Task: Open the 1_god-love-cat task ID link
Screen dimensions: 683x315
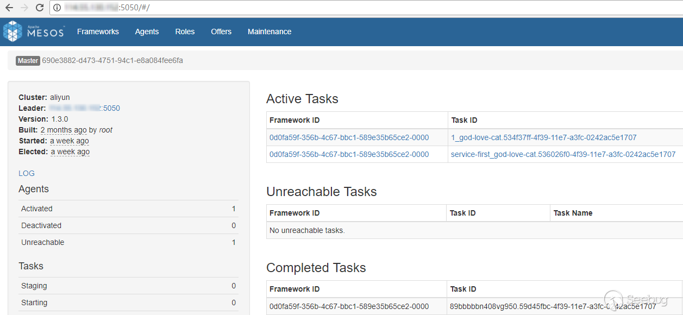Action: (543, 137)
